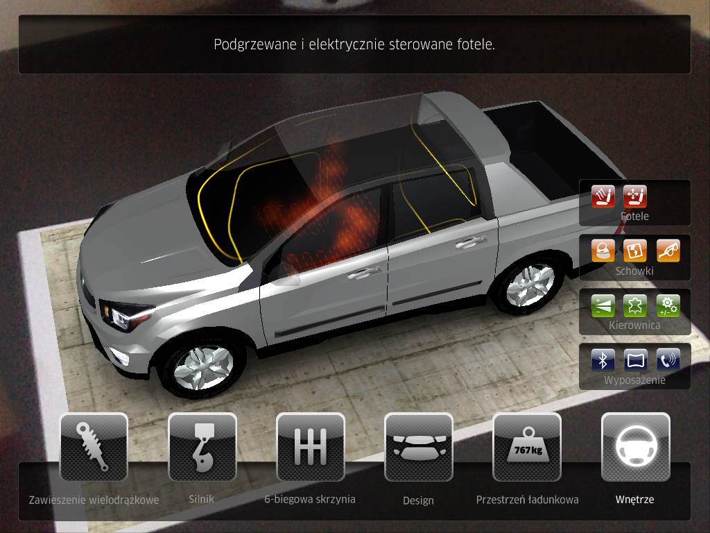Open the Silnik engine section
This screenshot has height=533, width=710.
pyautogui.click(x=202, y=448)
